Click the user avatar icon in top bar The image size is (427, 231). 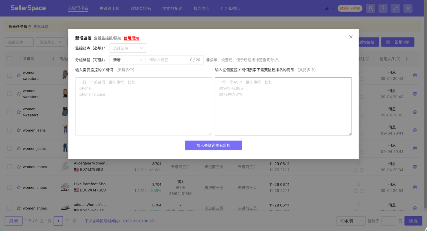370,8
